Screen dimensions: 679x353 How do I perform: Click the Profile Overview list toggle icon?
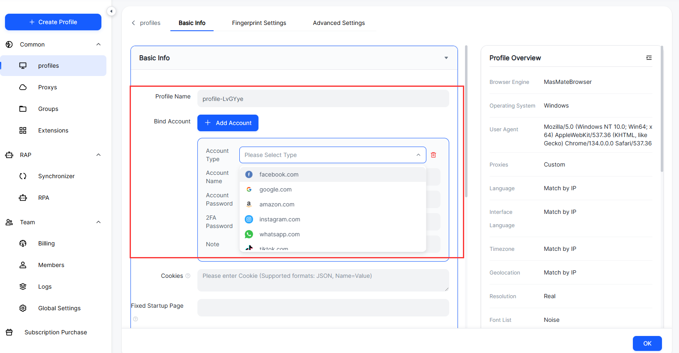[649, 58]
